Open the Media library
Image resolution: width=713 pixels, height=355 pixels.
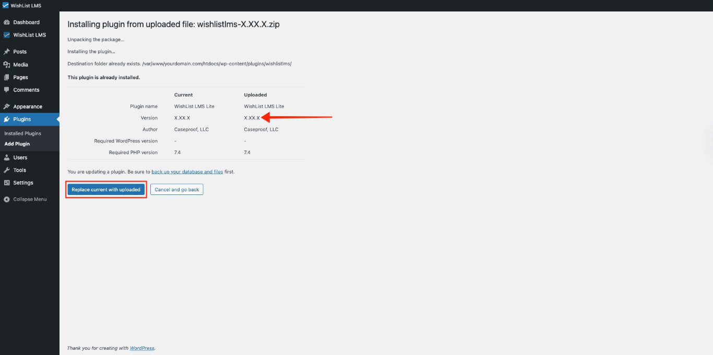point(20,64)
